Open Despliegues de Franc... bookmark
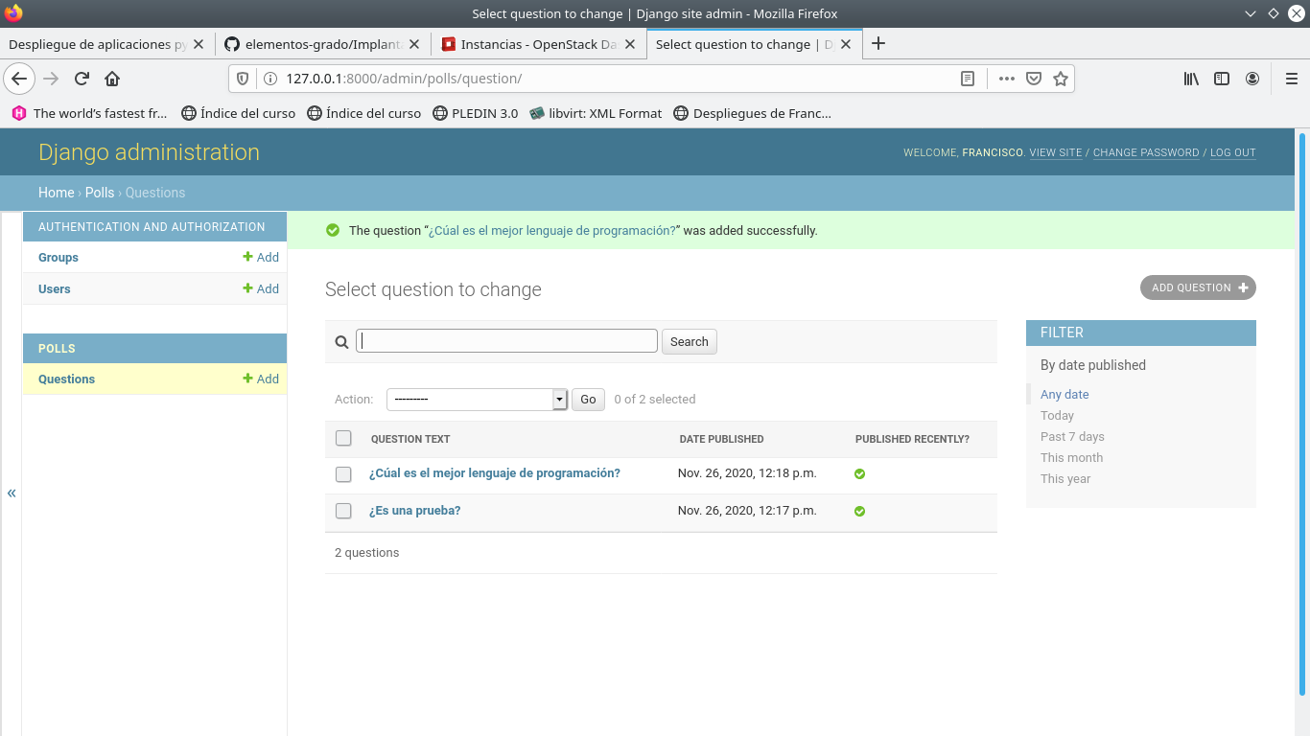 pyautogui.click(x=753, y=113)
